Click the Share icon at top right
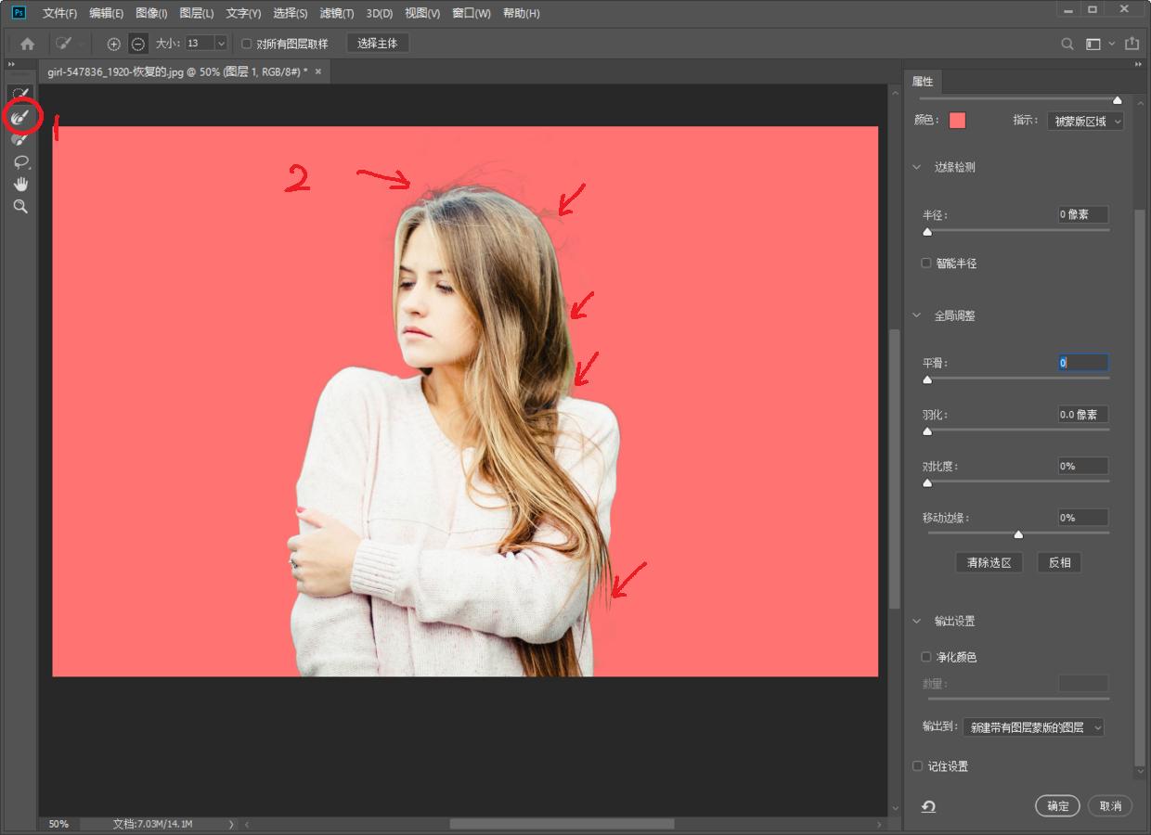1151x835 pixels. click(1132, 44)
